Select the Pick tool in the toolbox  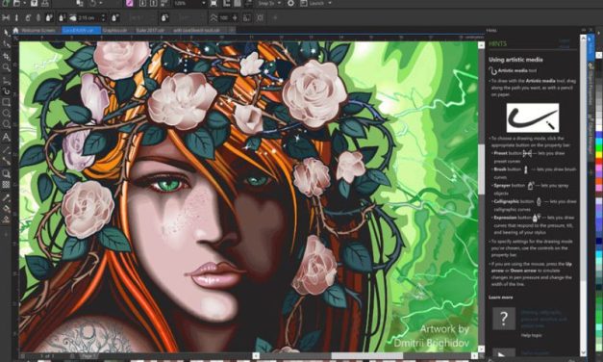tap(6, 33)
